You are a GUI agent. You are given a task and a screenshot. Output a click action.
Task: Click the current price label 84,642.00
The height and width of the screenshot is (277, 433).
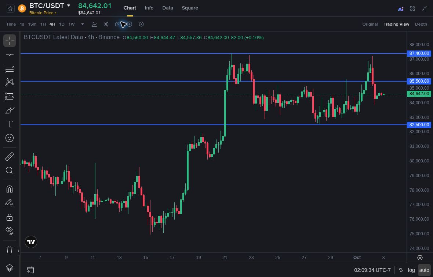419,94
